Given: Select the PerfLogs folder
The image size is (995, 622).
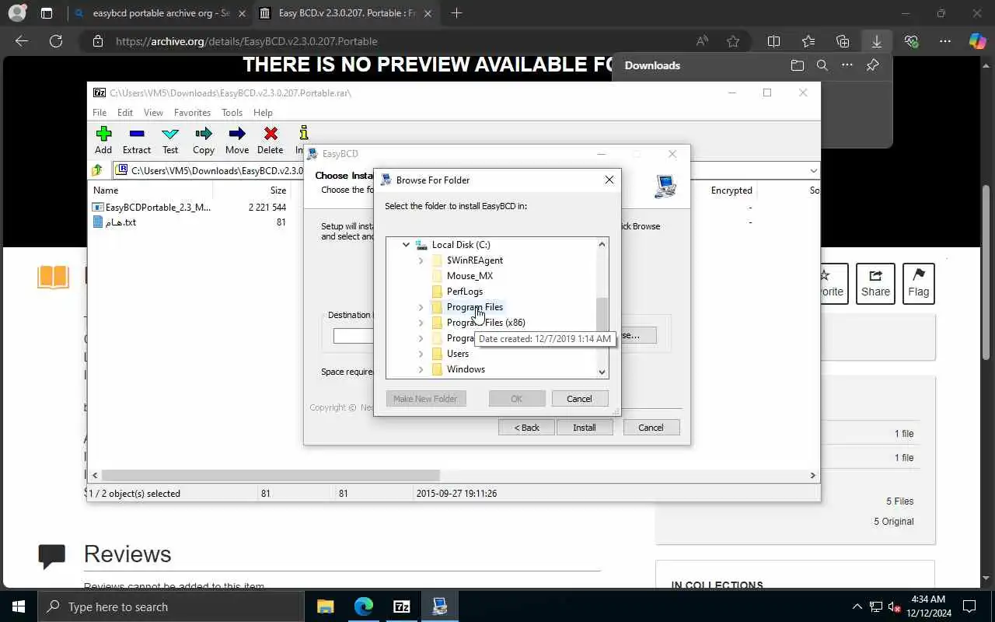Looking at the screenshot, I should click(x=465, y=292).
